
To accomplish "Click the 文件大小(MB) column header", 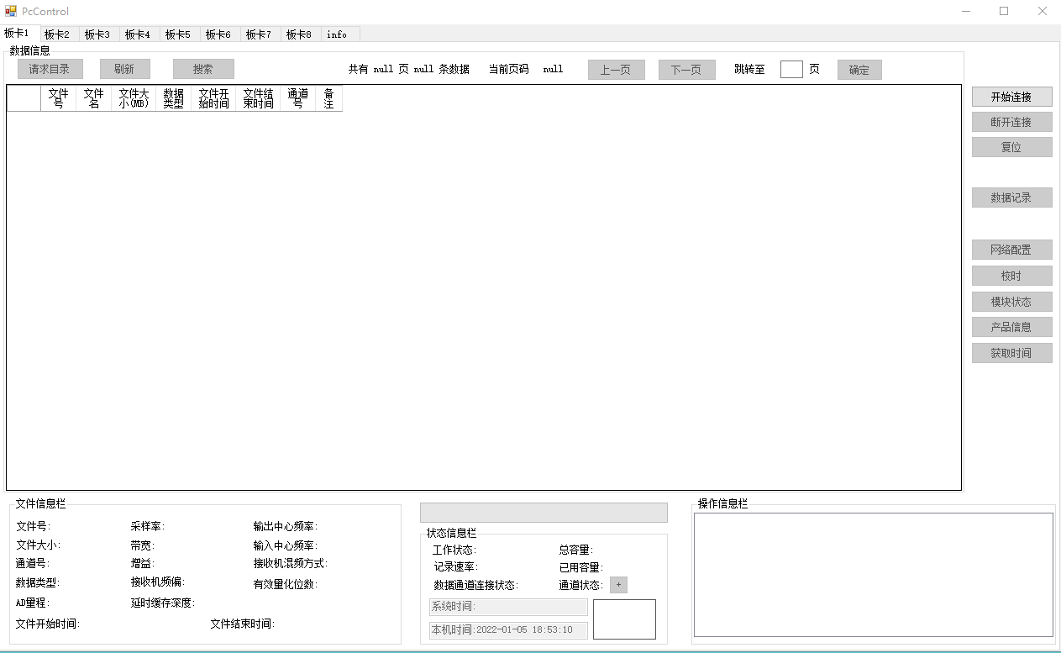I will (x=134, y=98).
